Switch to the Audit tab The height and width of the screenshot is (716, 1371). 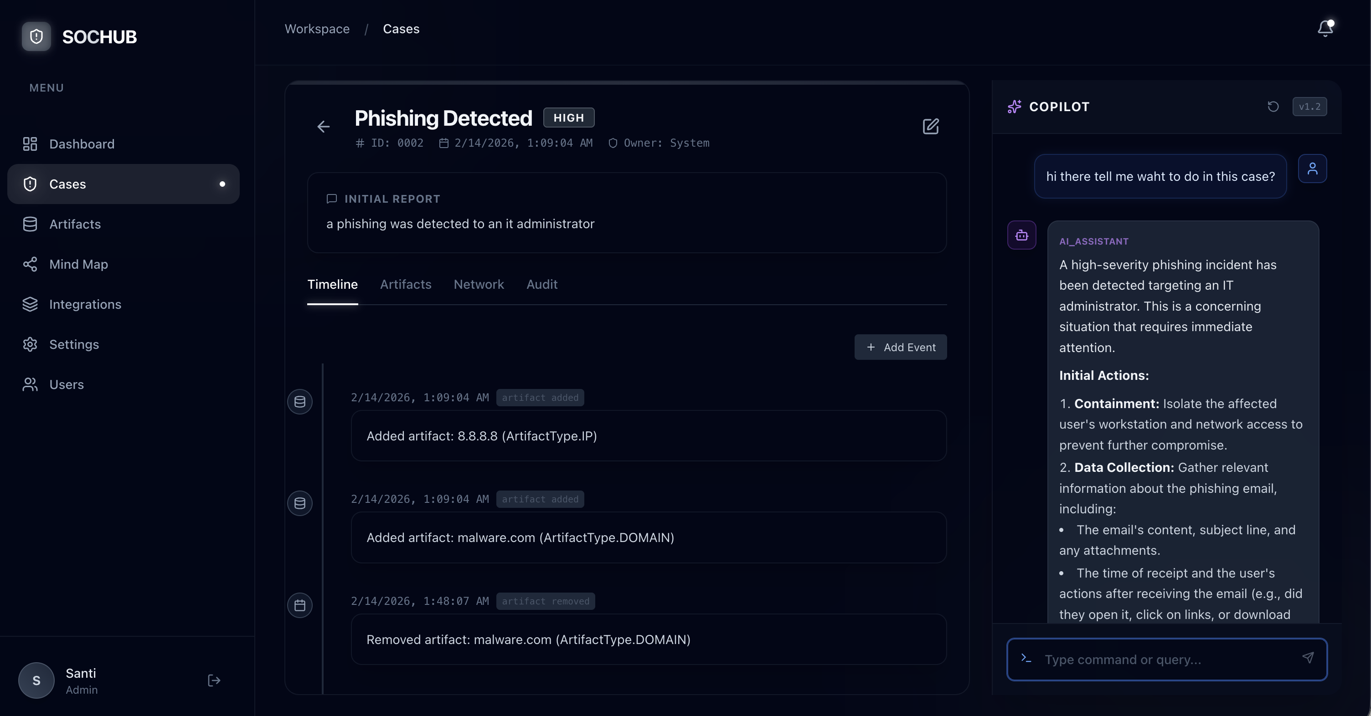click(x=541, y=284)
